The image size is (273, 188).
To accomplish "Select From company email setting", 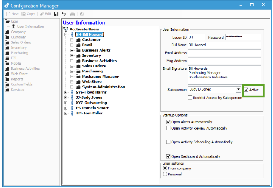I will [165, 168].
